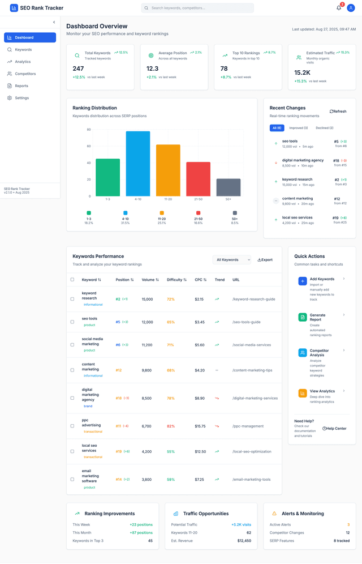The width and height of the screenshot is (362, 564).
Task: Sort the table by Volume column
Action: click(150, 280)
